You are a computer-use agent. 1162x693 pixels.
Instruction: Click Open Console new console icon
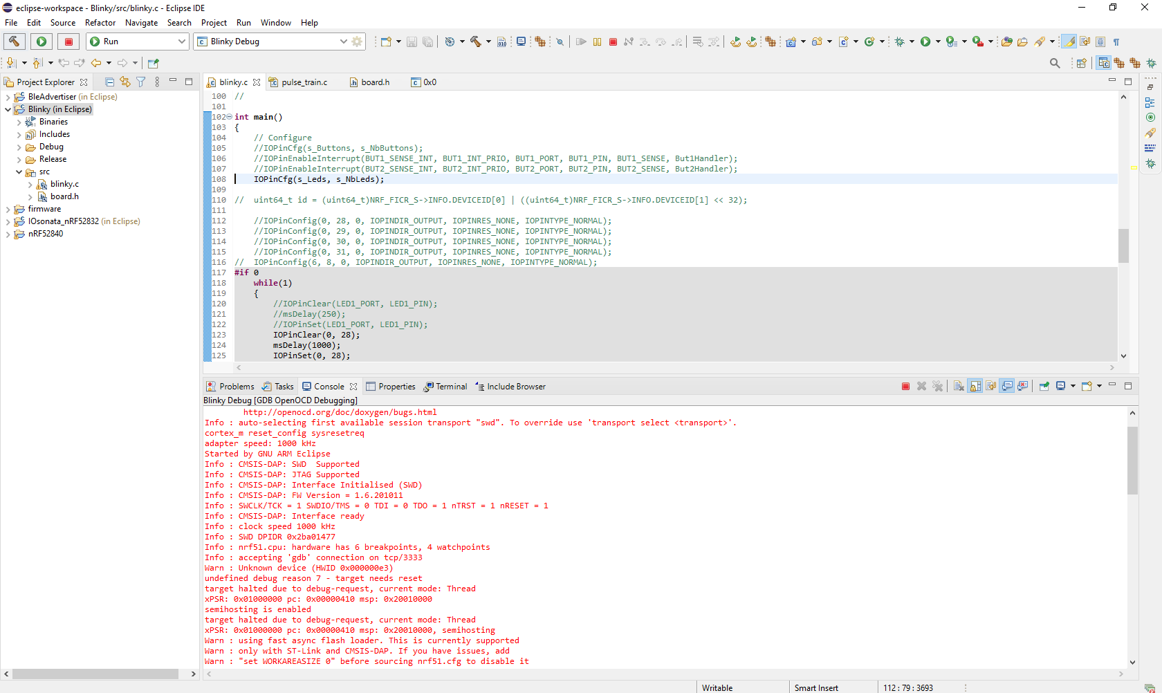(x=1087, y=386)
